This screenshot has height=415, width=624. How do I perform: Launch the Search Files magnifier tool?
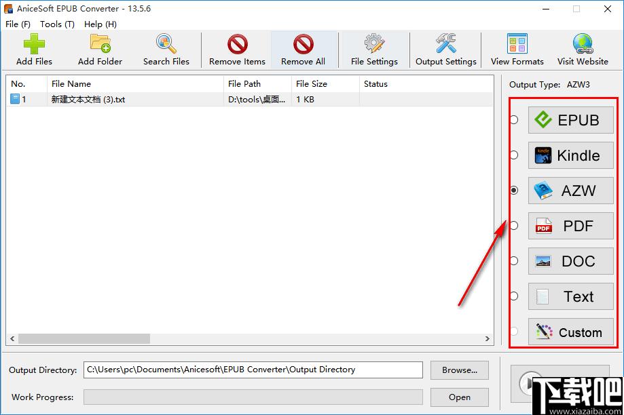[x=166, y=50]
